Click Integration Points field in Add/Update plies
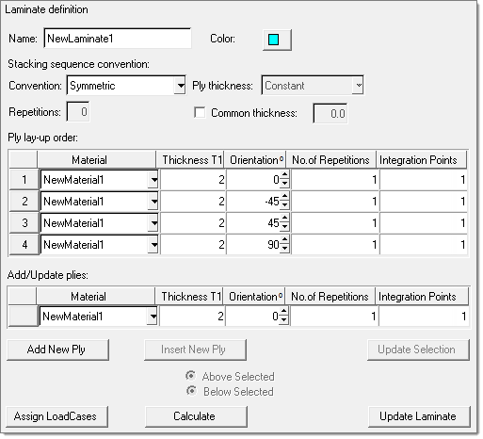 (x=424, y=317)
